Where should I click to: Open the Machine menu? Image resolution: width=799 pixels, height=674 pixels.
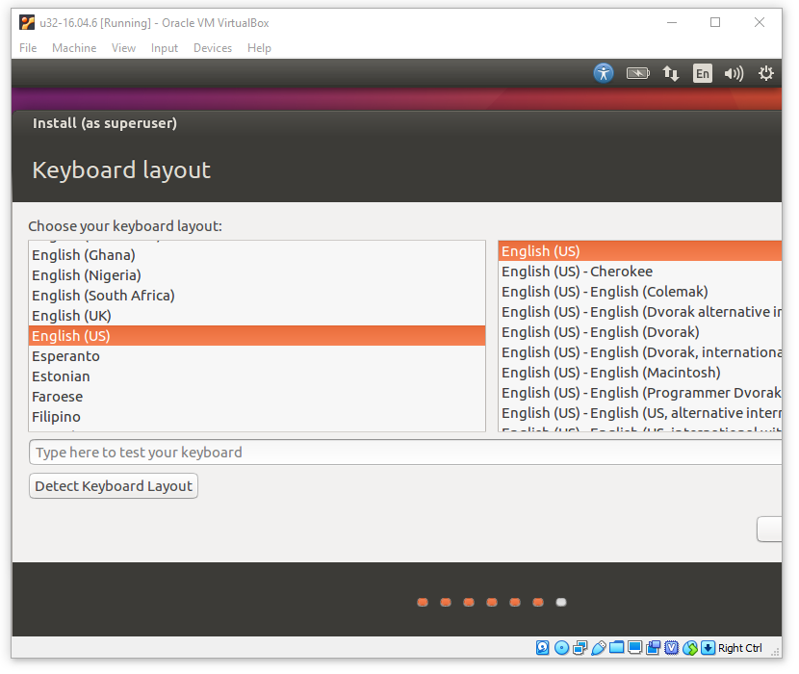pyautogui.click(x=74, y=48)
